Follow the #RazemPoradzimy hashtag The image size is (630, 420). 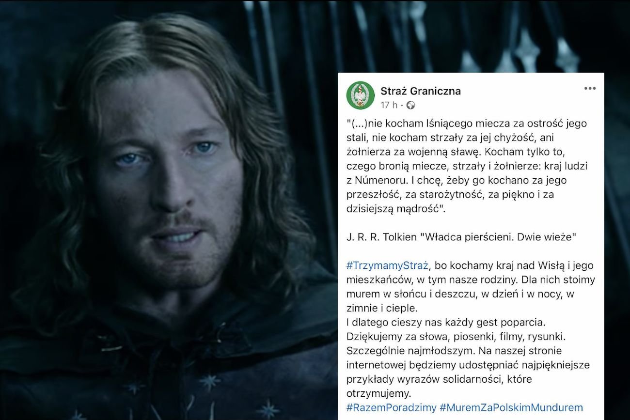(x=392, y=407)
